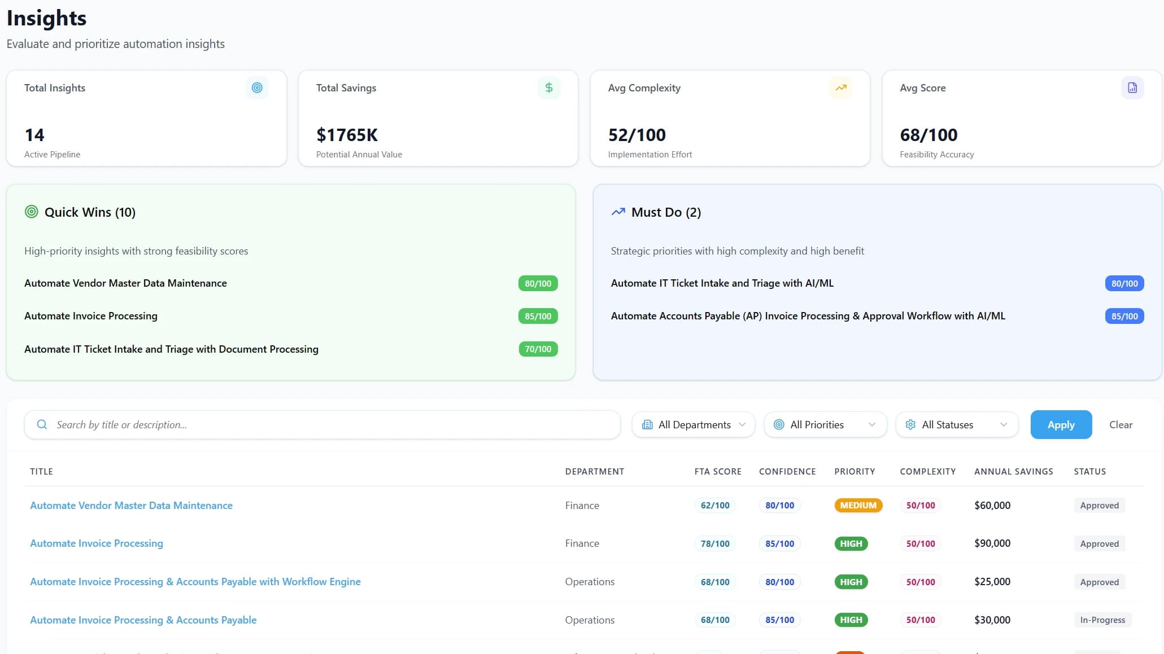Click the $25,000 annual savings value
The image size is (1164, 654).
(992, 582)
